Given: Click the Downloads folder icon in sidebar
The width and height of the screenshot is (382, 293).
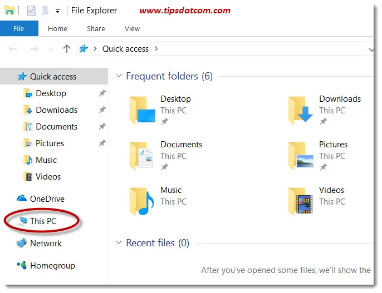Looking at the screenshot, I should (28, 110).
